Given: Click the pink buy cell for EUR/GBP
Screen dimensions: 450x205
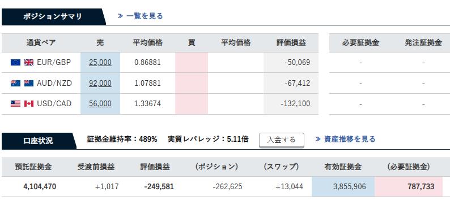Looking at the screenshot, I should (x=192, y=62).
